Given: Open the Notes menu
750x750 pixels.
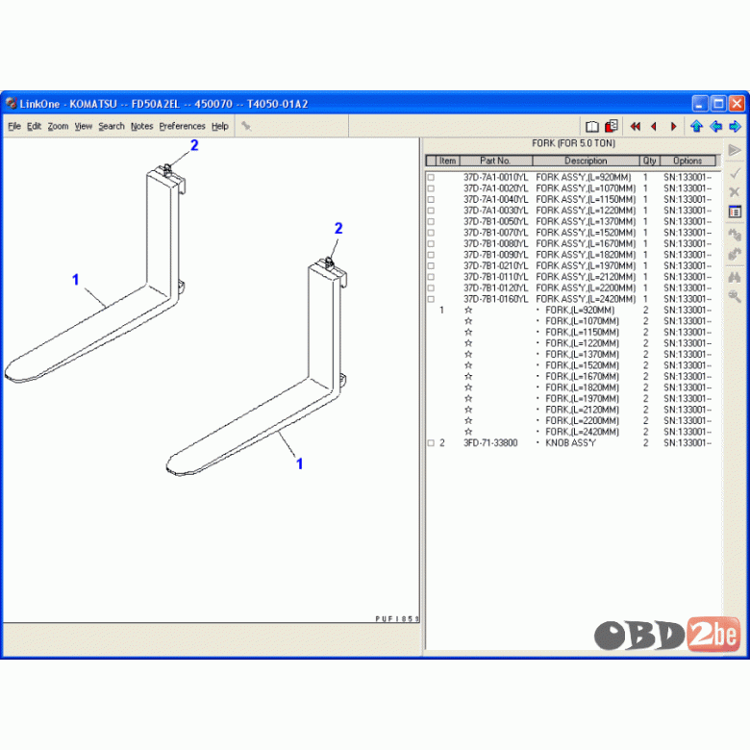Looking at the screenshot, I should click(141, 126).
